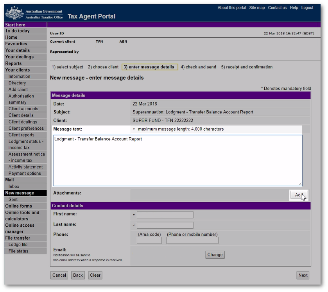Click the Change email button
Screen dimensions: 328x292
tap(215, 255)
